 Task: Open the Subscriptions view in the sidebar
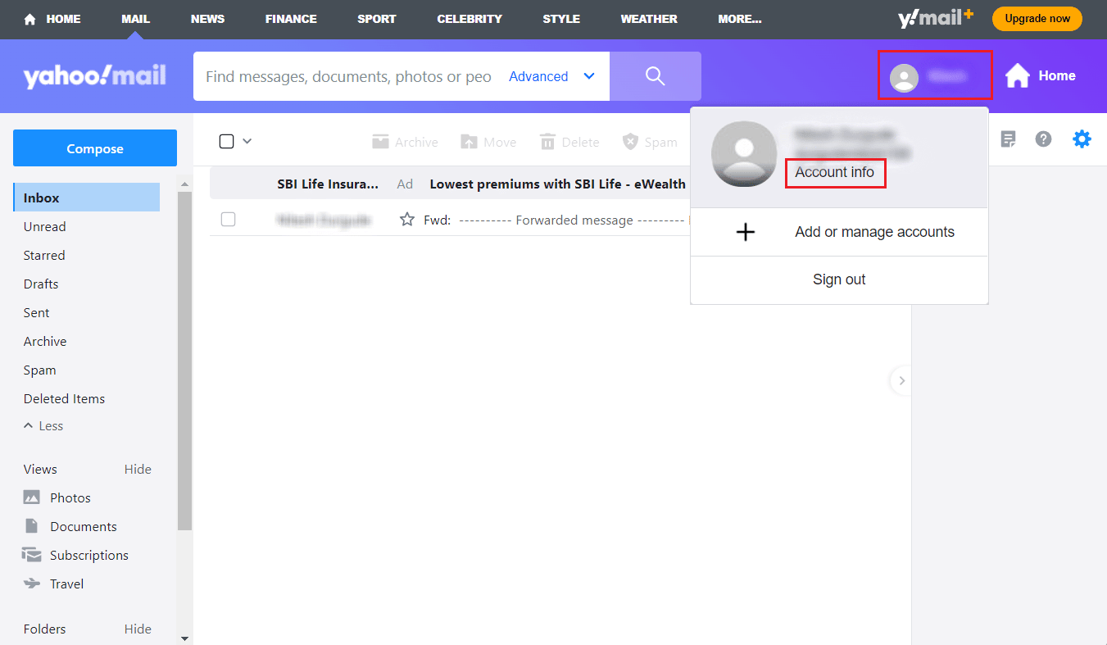click(x=85, y=555)
